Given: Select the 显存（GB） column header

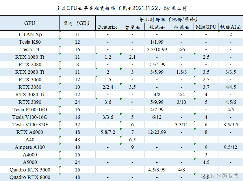Looking at the screenshot, I should [77, 23].
